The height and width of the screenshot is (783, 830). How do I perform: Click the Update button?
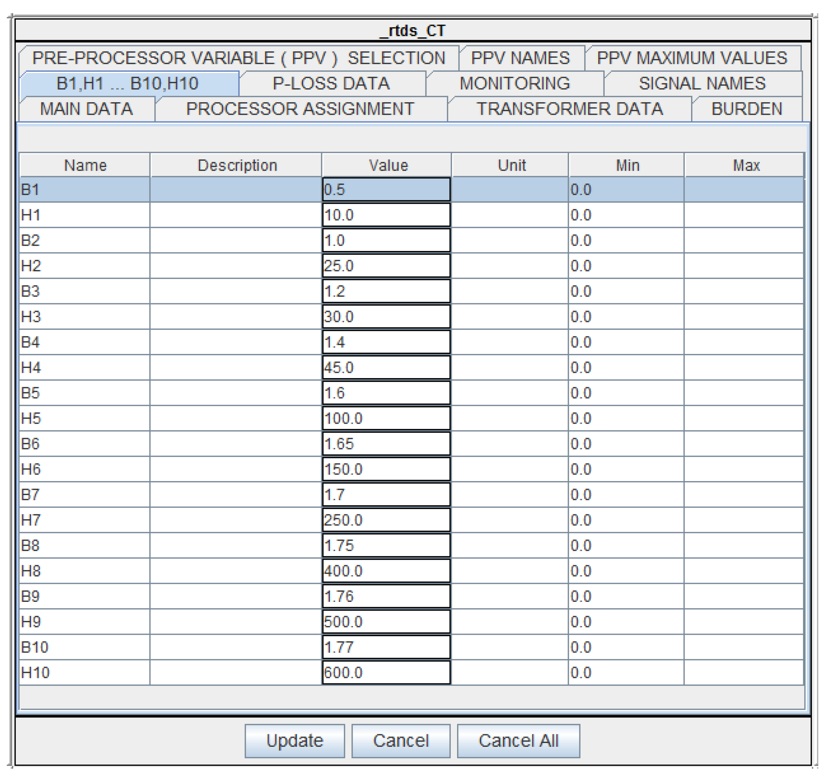pos(295,741)
